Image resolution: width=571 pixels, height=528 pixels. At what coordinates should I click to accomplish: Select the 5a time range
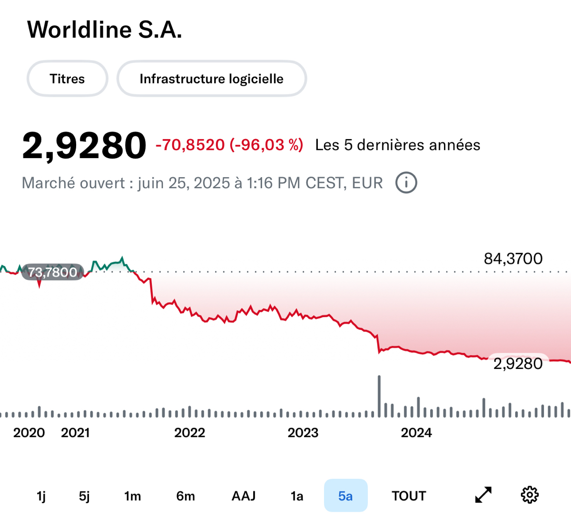345,496
